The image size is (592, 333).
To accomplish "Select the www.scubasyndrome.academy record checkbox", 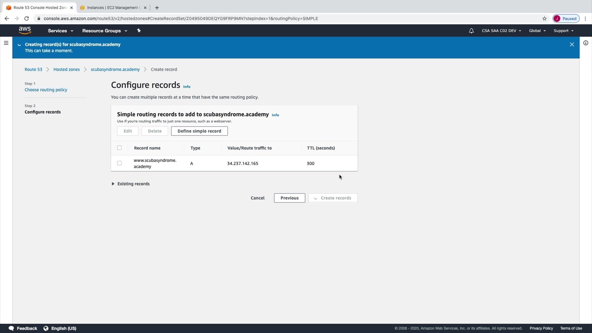I will (119, 163).
